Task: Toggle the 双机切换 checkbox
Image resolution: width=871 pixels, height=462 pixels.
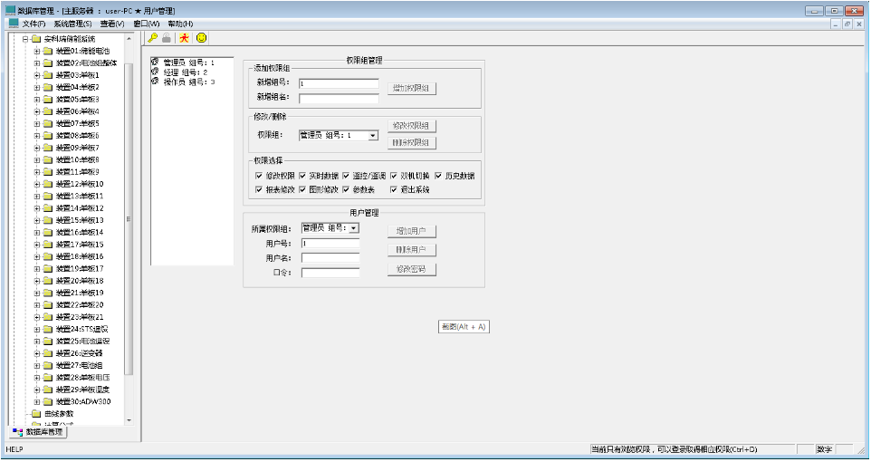Action: pos(394,176)
